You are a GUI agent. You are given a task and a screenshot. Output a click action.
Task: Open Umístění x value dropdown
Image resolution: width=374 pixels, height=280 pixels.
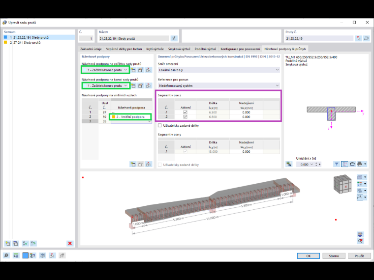[x=312, y=164]
